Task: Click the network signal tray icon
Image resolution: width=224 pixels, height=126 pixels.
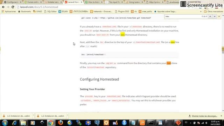Action: point(203,123)
